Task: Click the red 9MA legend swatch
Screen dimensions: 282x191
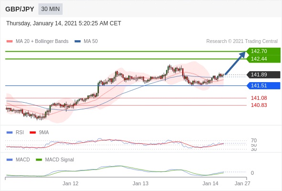Action: (x=33, y=133)
